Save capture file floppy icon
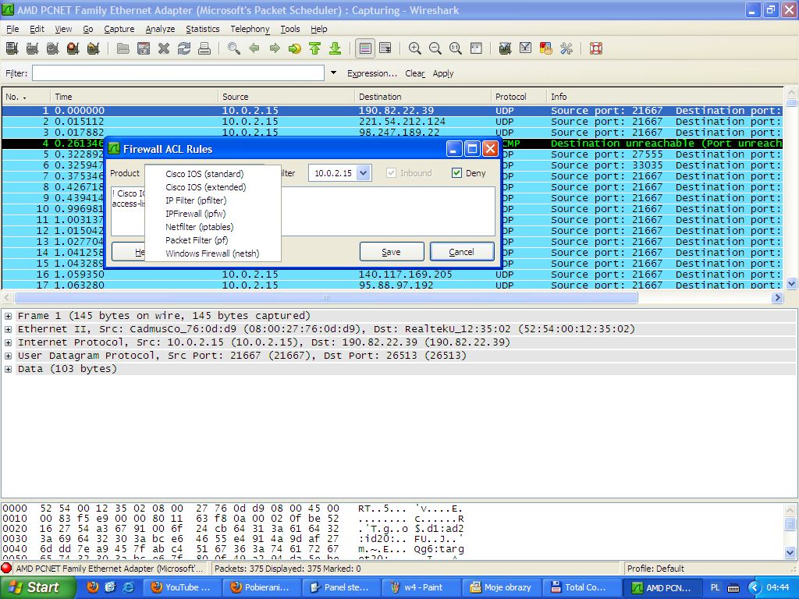Viewport: 799px width, 599px height. 144,48
